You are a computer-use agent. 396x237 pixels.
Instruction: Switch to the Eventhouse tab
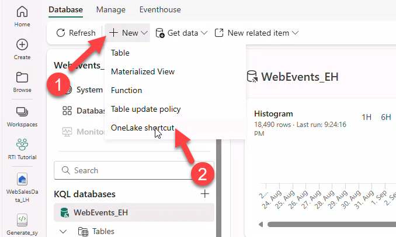tap(160, 10)
